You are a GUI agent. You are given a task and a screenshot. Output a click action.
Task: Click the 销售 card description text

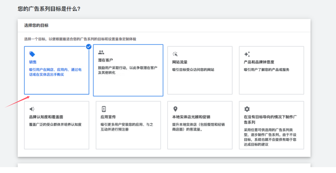55,72
